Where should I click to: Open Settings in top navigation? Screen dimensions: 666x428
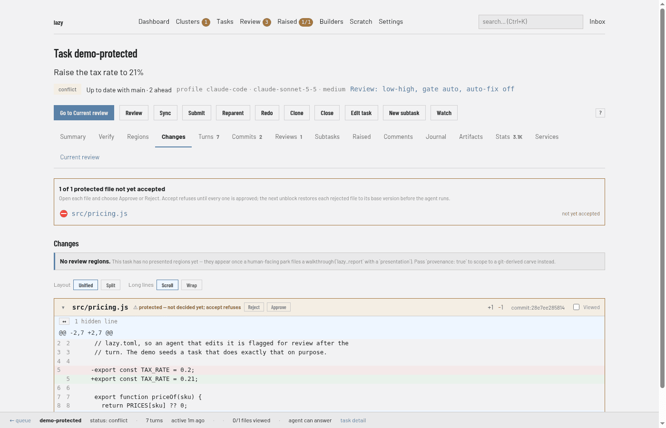391,22
